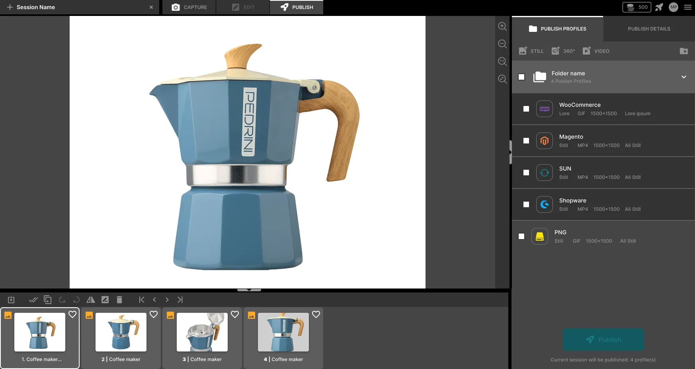Screen dimensions: 695x369
Task: Collapse the filmstrip panel handle
Action: tap(249, 290)
